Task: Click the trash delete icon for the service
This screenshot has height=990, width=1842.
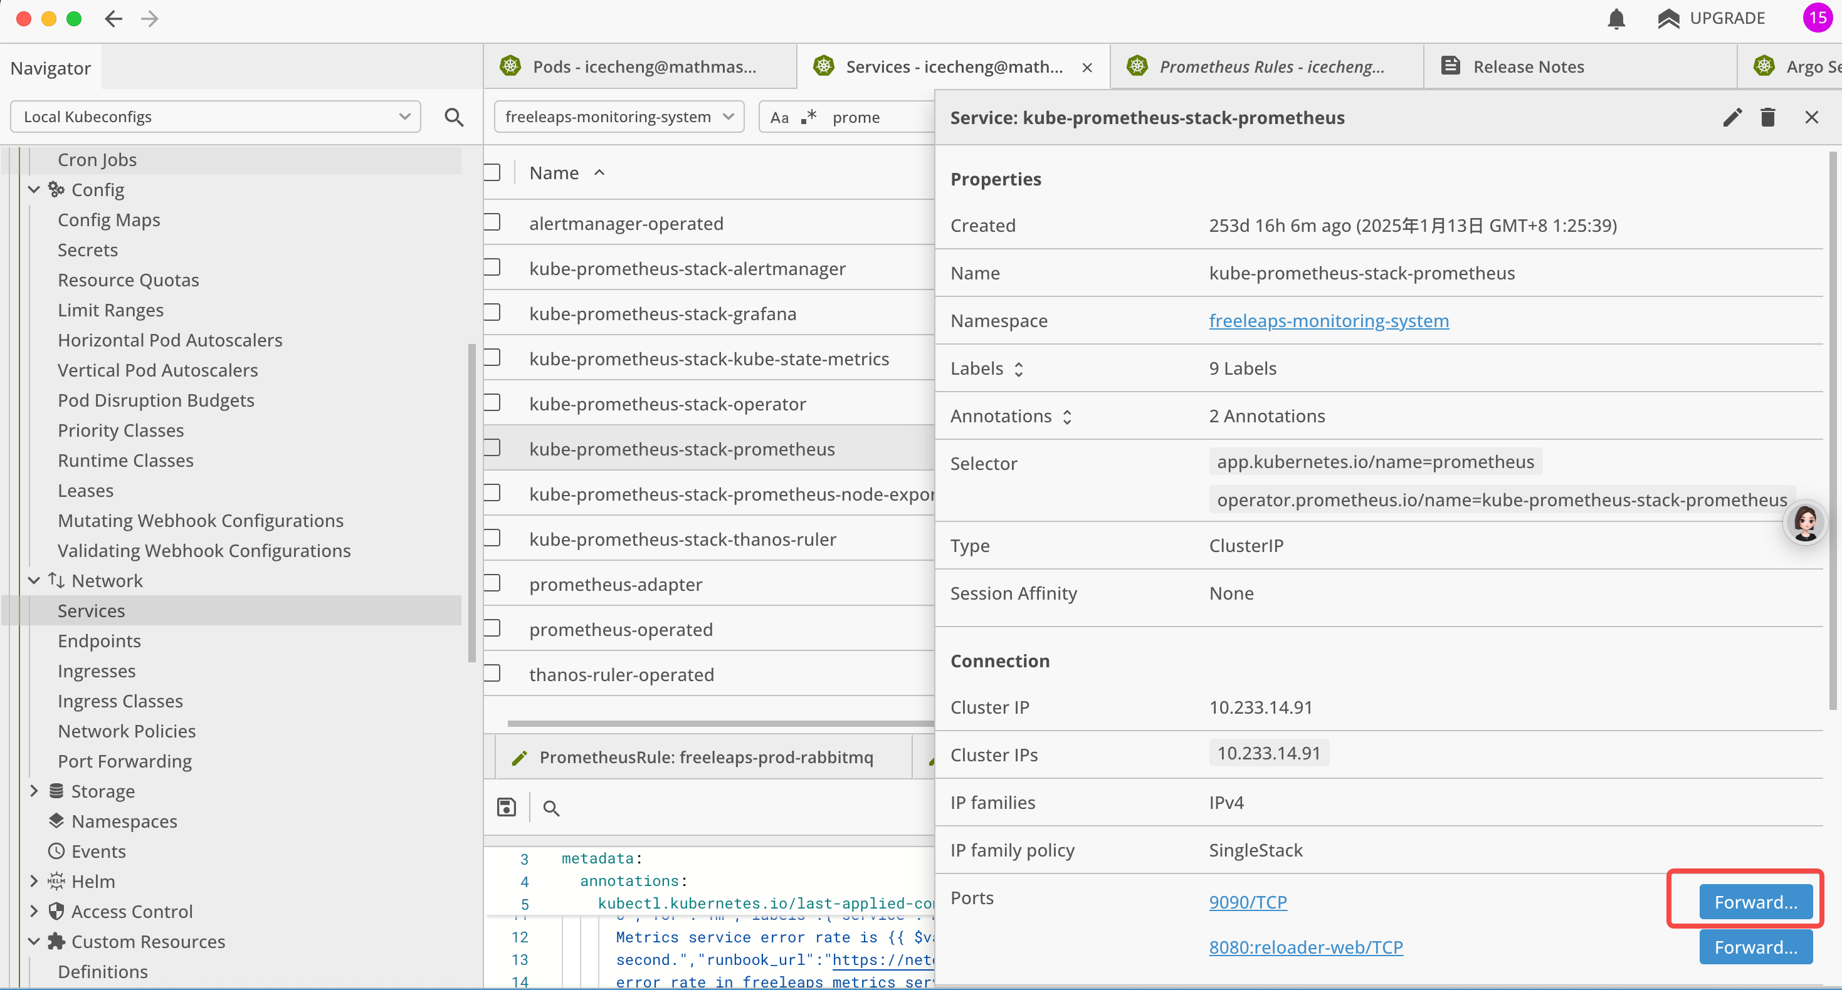Action: 1767,117
